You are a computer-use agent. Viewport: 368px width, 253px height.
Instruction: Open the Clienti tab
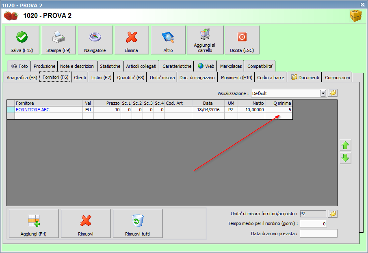[x=80, y=78]
